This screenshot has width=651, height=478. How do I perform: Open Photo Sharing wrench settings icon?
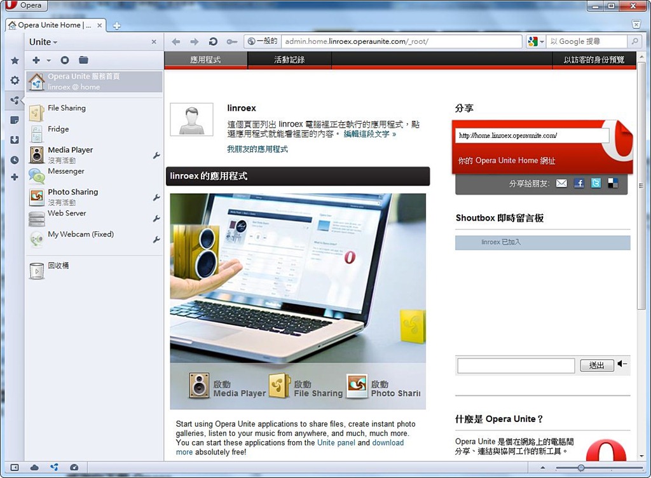click(156, 198)
